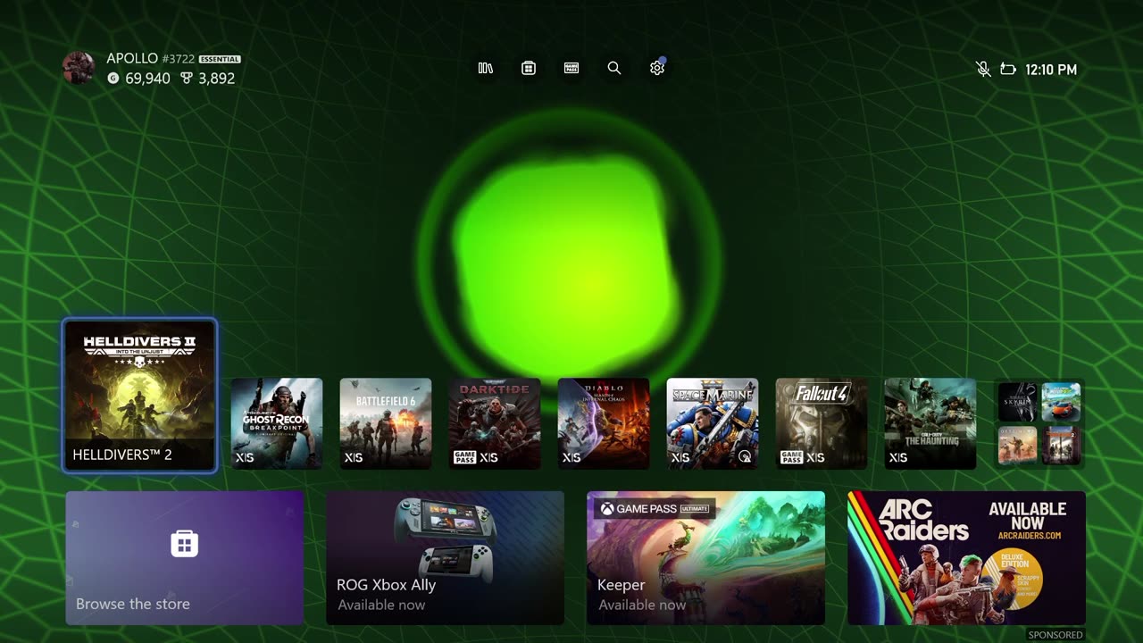
Task: Click the store bag icon on Browse card
Action: (185, 543)
